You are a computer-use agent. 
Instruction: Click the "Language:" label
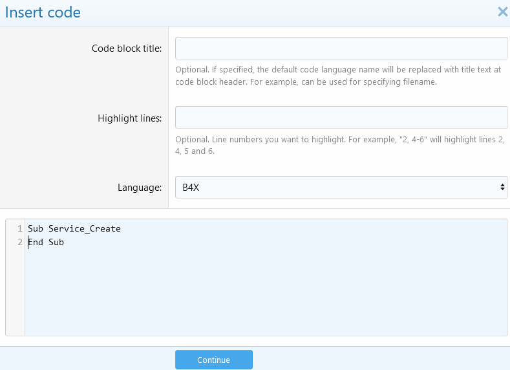point(139,188)
